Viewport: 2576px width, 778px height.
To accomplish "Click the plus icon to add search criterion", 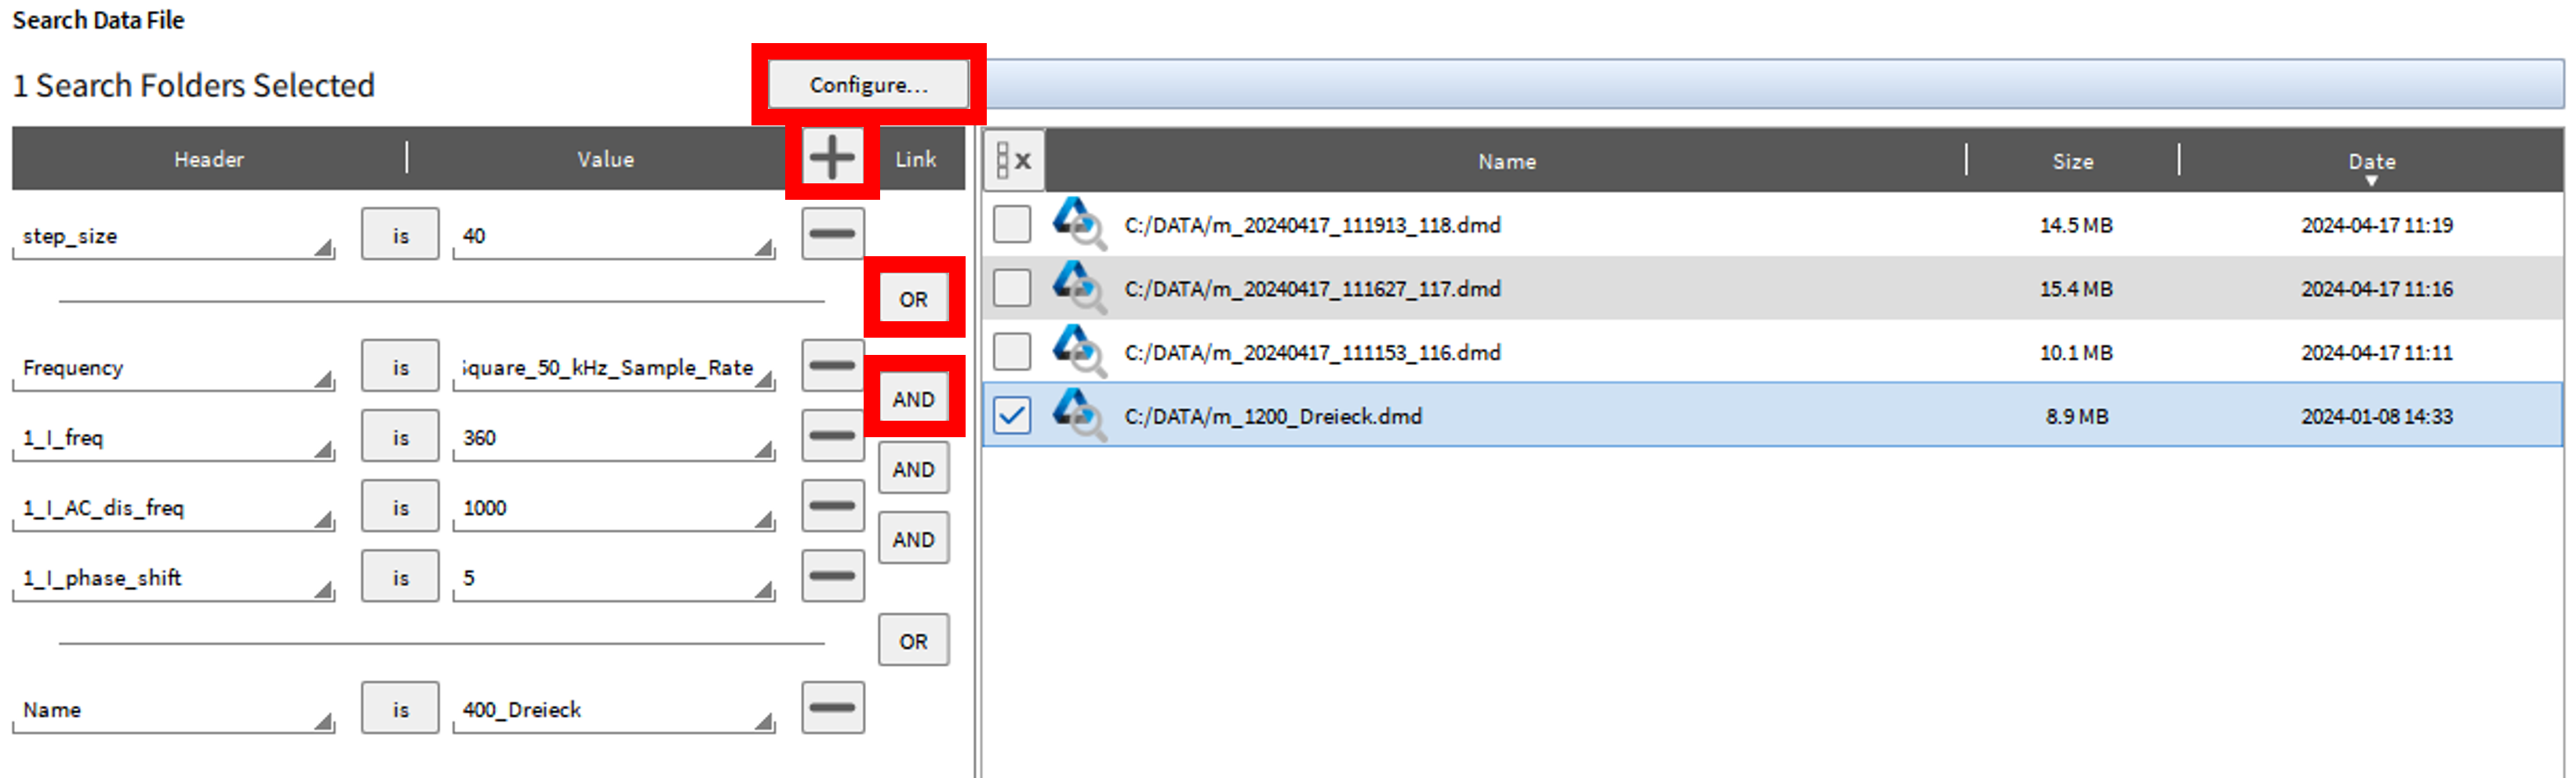I will point(831,157).
